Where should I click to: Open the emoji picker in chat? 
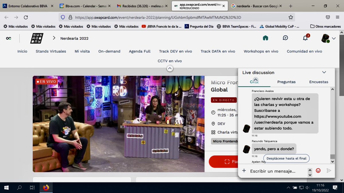318,170
